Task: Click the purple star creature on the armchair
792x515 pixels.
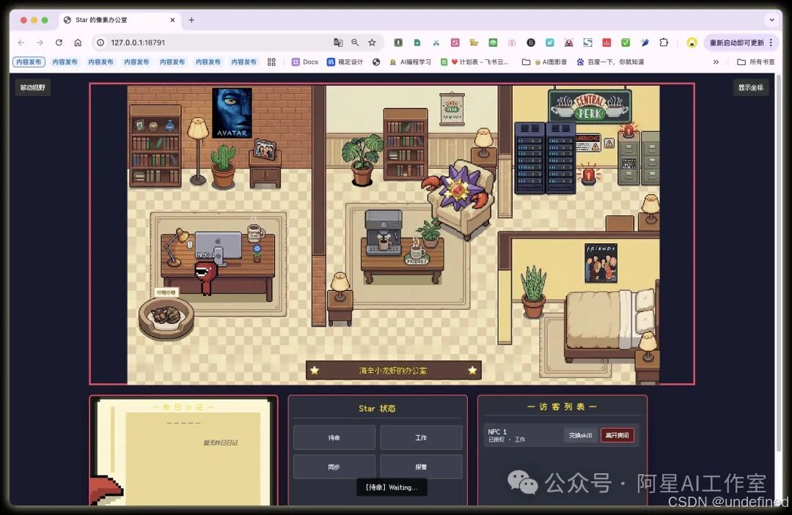Action: 457,188
